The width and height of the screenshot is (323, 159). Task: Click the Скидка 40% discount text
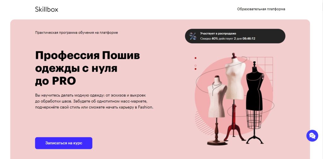209,38
